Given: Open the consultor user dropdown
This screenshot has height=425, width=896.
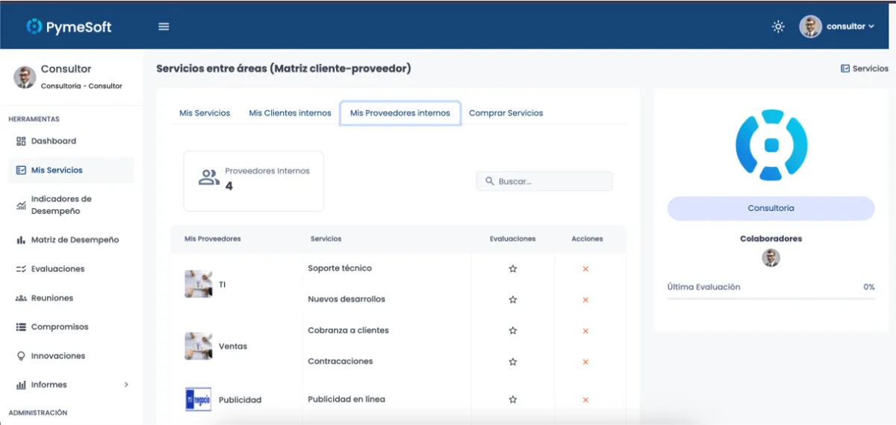Looking at the screenshot, I should 850,27.
